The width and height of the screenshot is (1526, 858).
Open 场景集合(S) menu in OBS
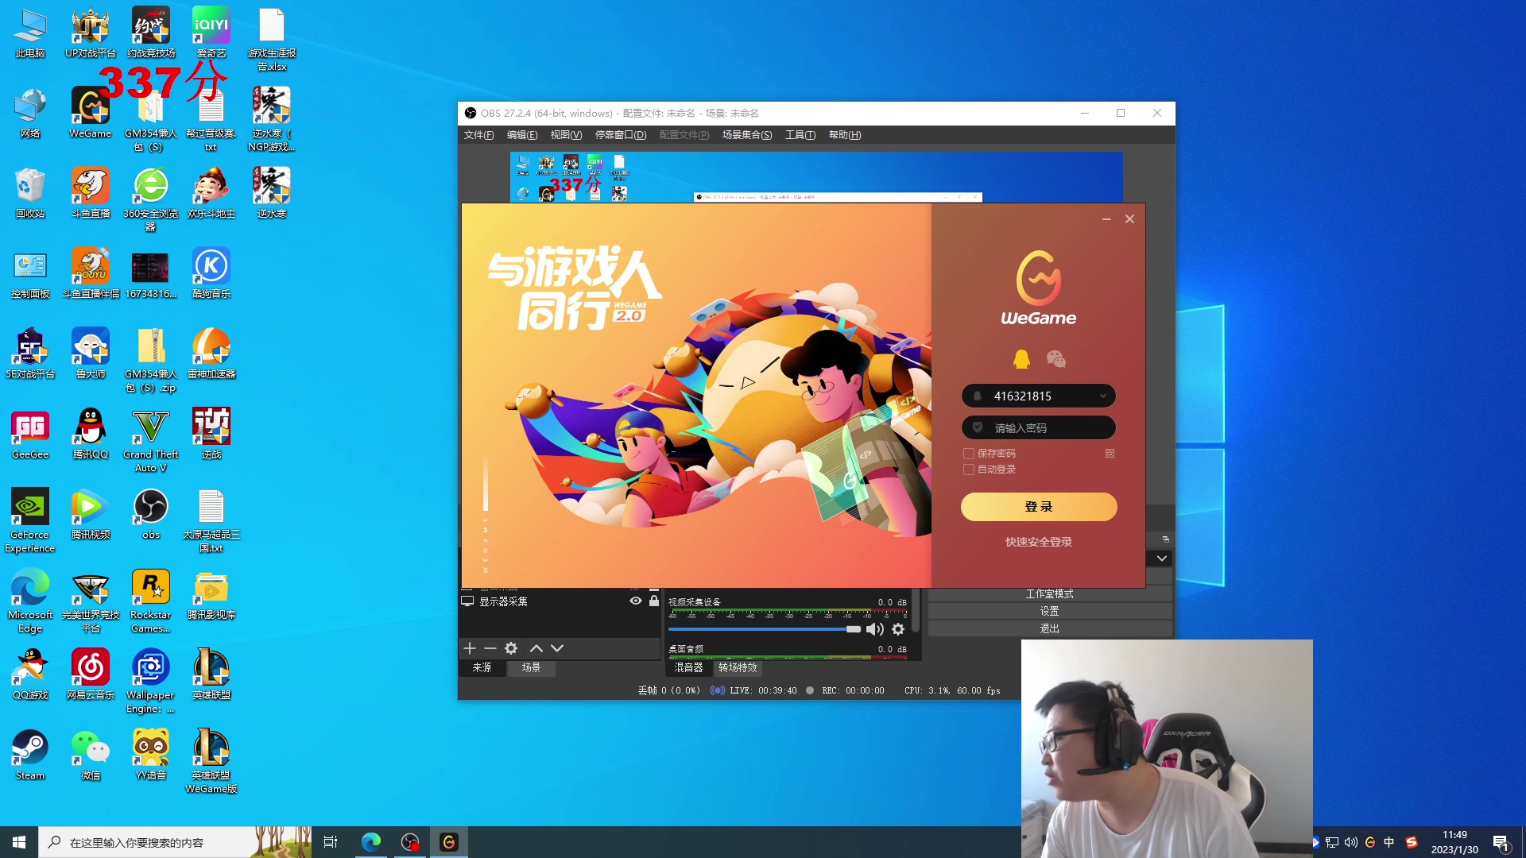(x=747, y=135)
